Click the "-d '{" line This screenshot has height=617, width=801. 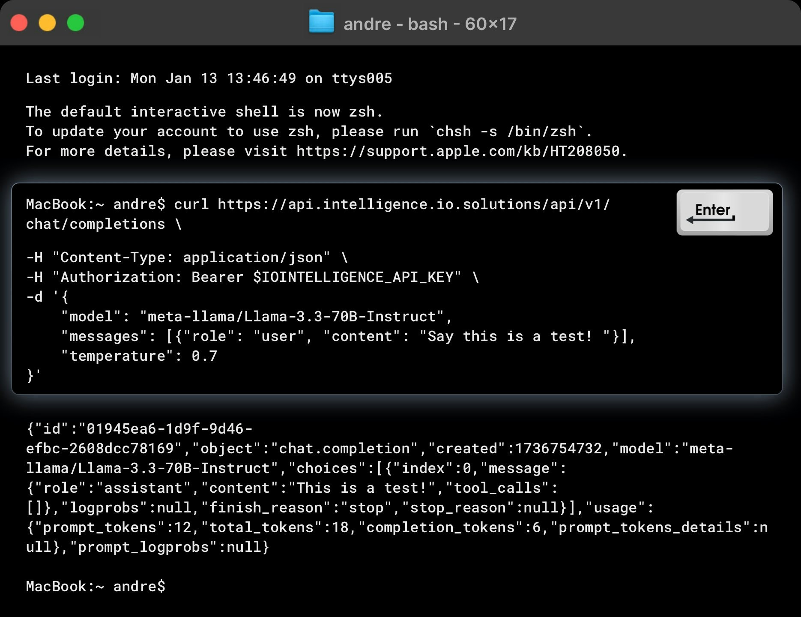47,297
